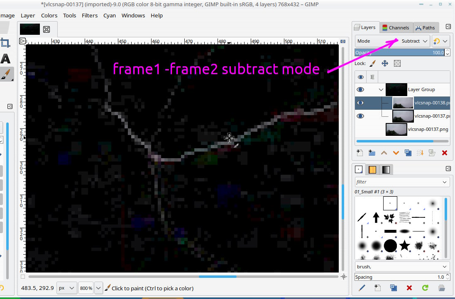This screenshot has height=299, width=455.
Task: Open the Brushes dock tab menu arrow
Action: (x=448, y=169)
